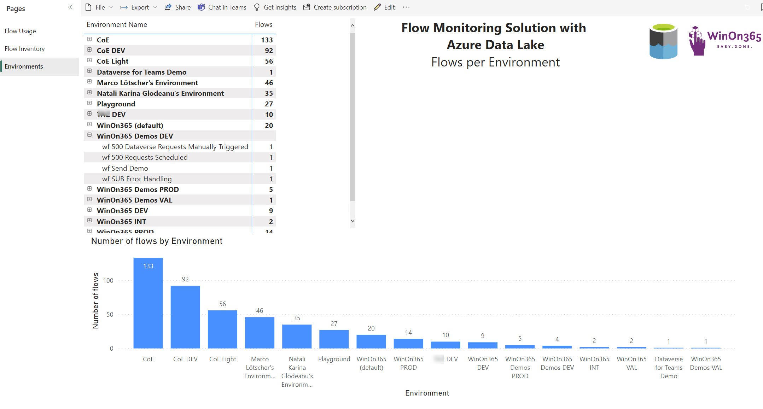Click 'Number of flows by Environment' title
The width and height of the screenshot is (763, 409).
tap(157, 241)
